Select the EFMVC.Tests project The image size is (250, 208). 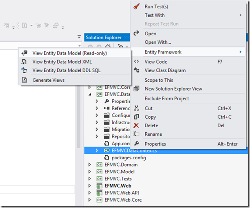point(118,179)
